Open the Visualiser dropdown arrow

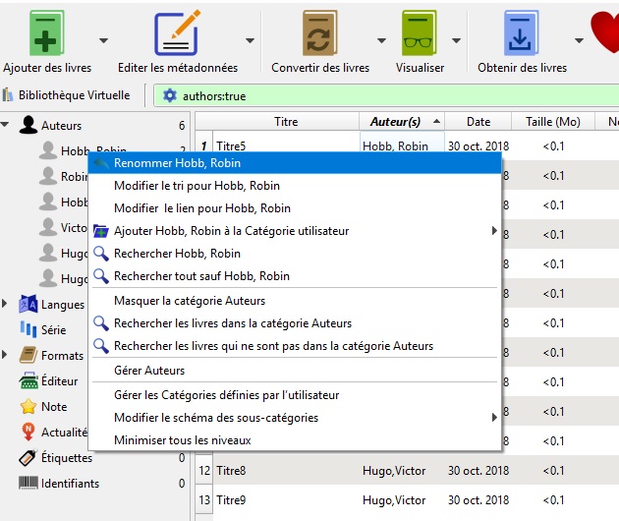456,40
